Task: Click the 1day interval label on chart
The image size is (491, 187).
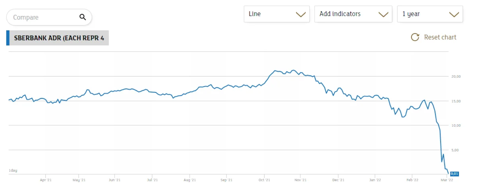Action: [13, 170]
